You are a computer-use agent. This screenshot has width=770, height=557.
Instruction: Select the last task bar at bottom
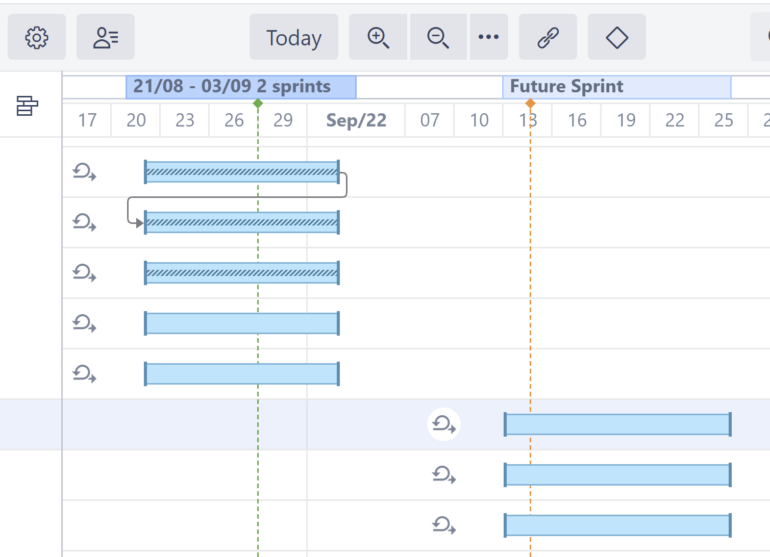(617, 525)
